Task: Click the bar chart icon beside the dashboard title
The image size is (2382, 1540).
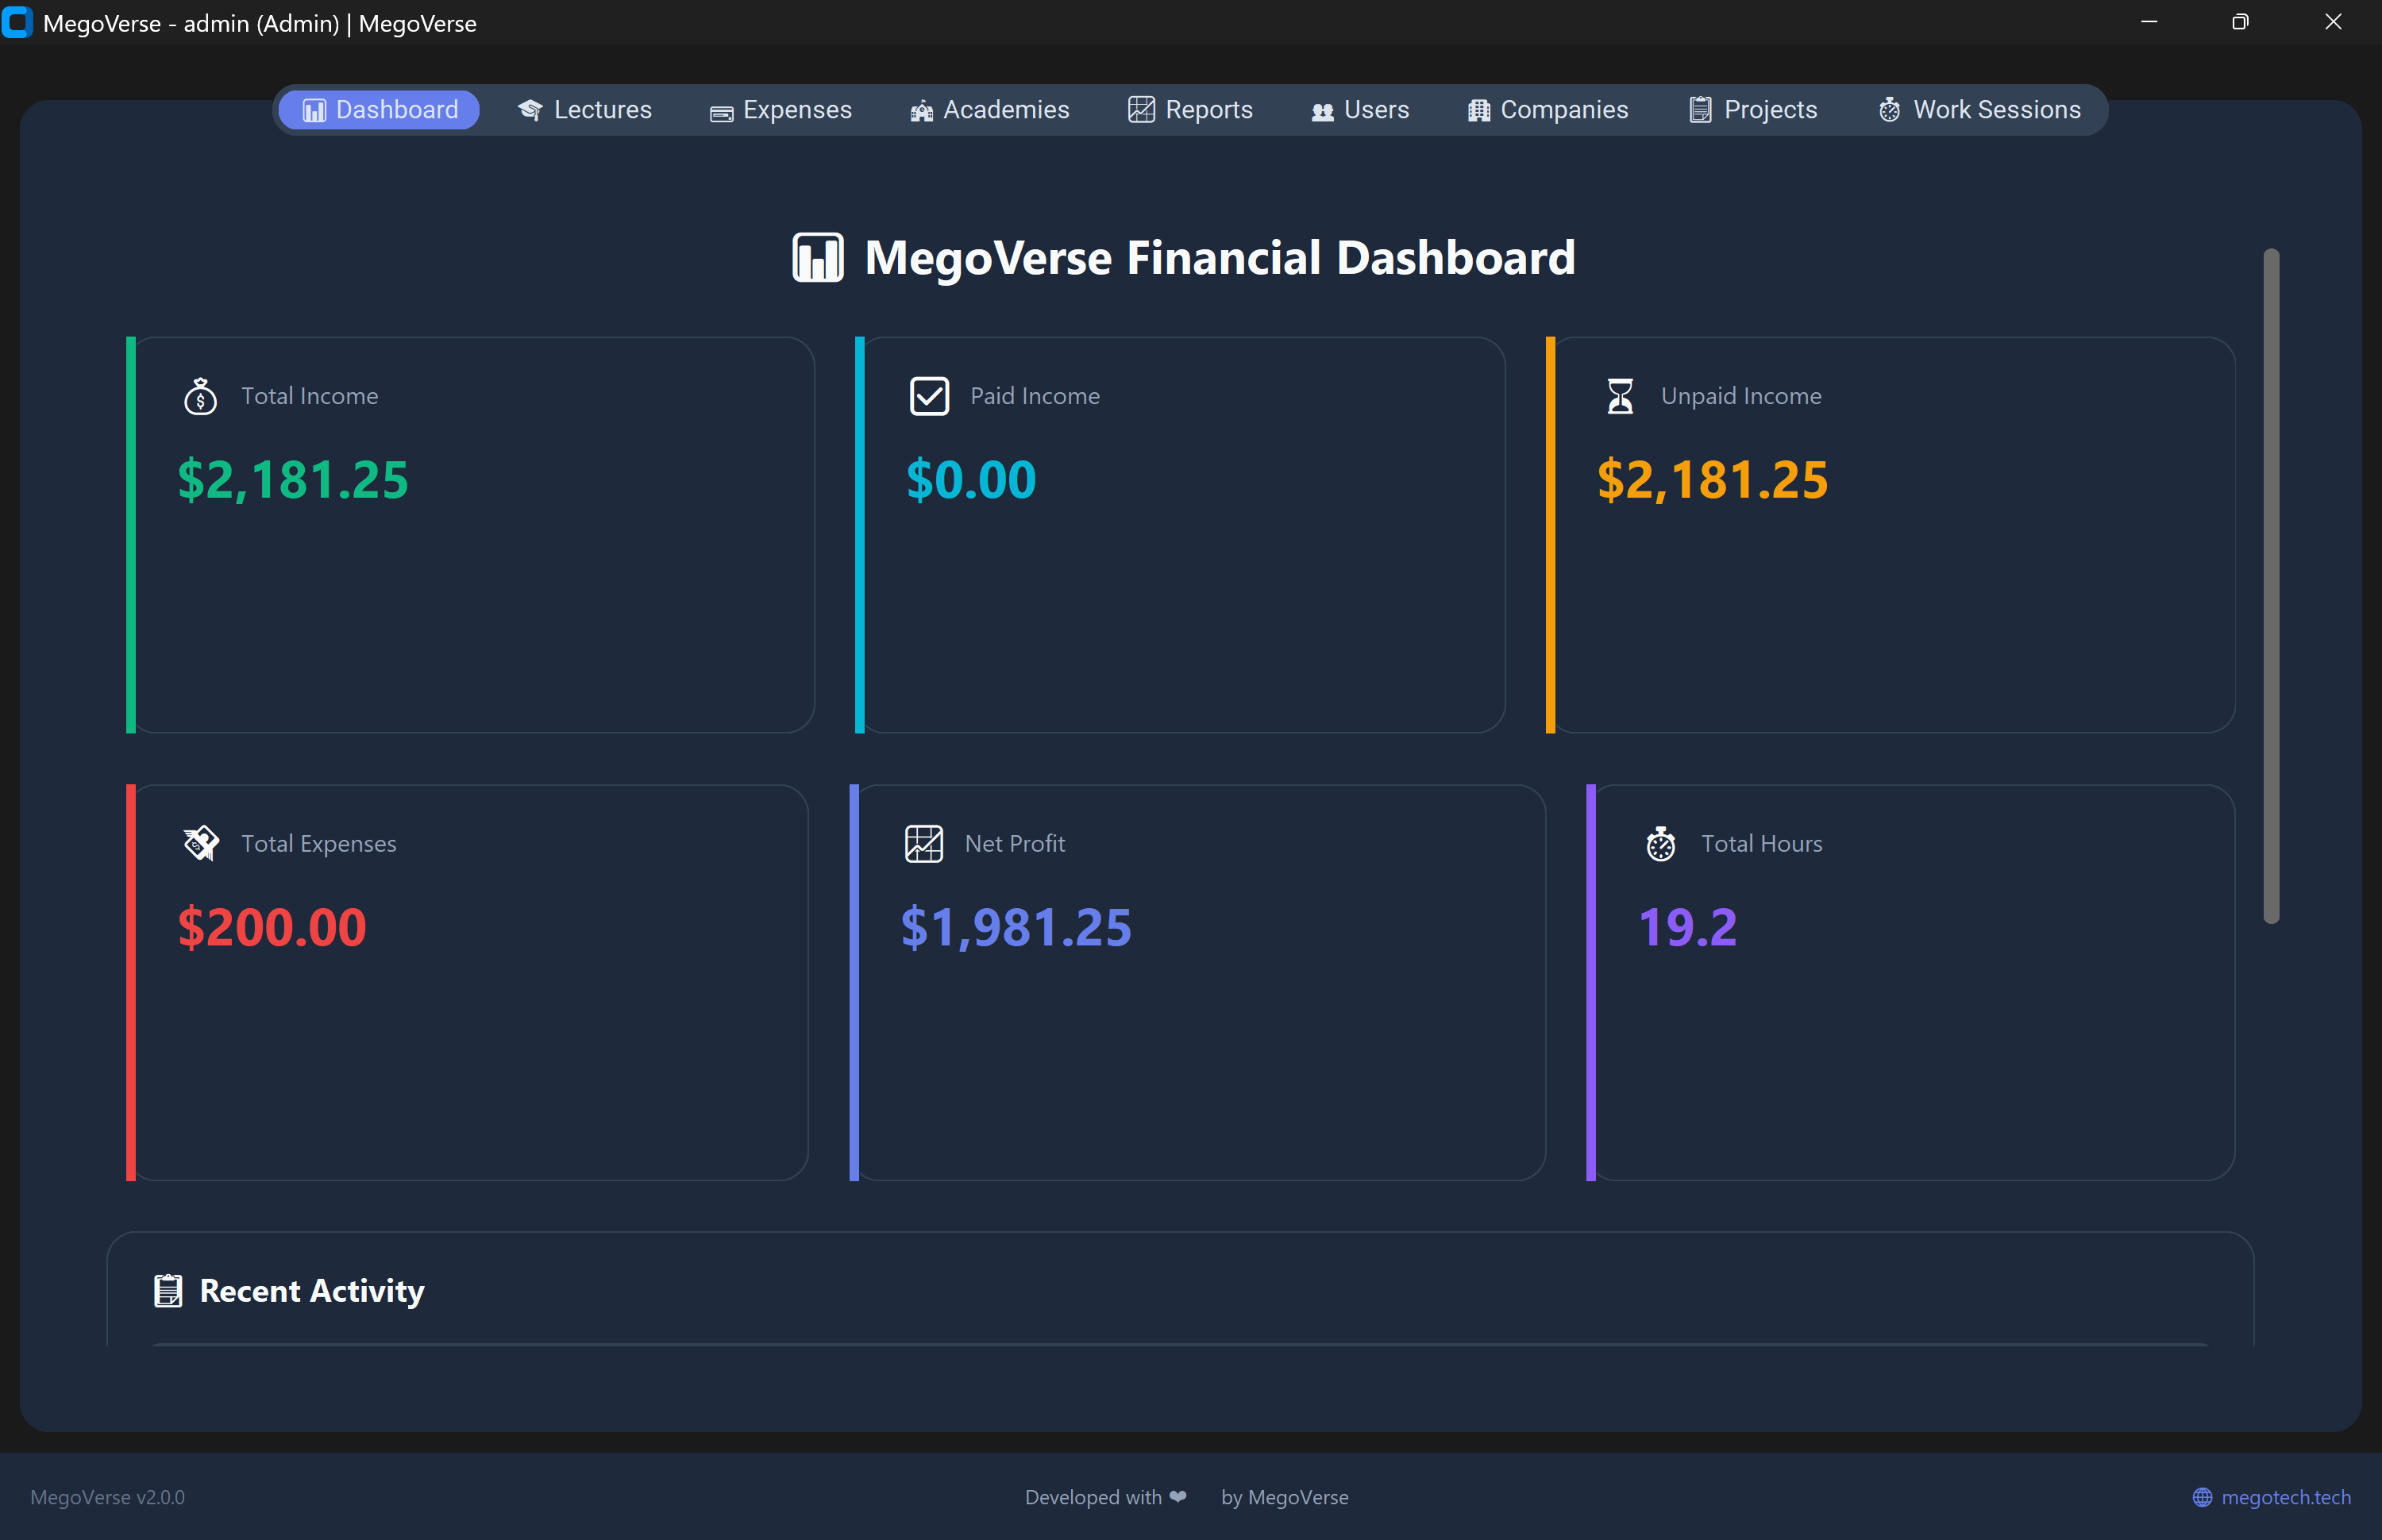Action: [817, 257]
